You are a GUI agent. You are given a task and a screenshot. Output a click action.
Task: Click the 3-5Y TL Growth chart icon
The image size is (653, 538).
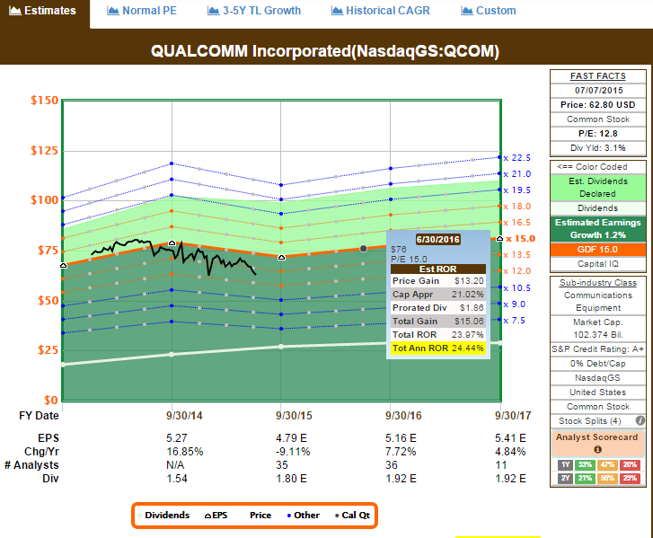click(213, 11)
